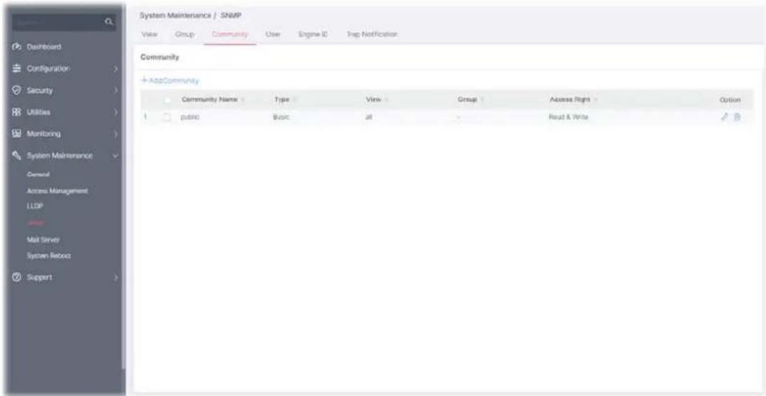Open the Trap Notification tab
This screenshot has height=396, width=766.
coord(372,35)
